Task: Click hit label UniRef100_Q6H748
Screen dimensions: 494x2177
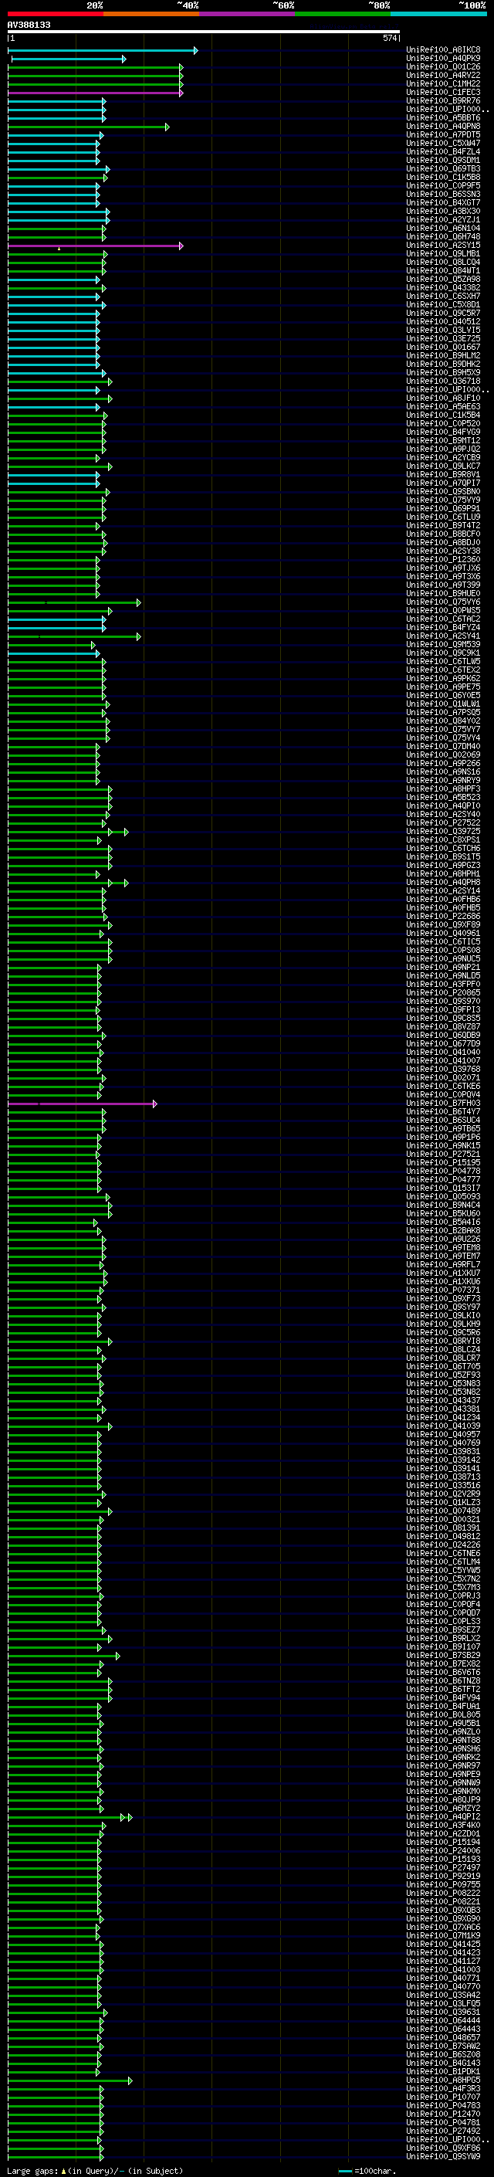Action: pos(443,236)
